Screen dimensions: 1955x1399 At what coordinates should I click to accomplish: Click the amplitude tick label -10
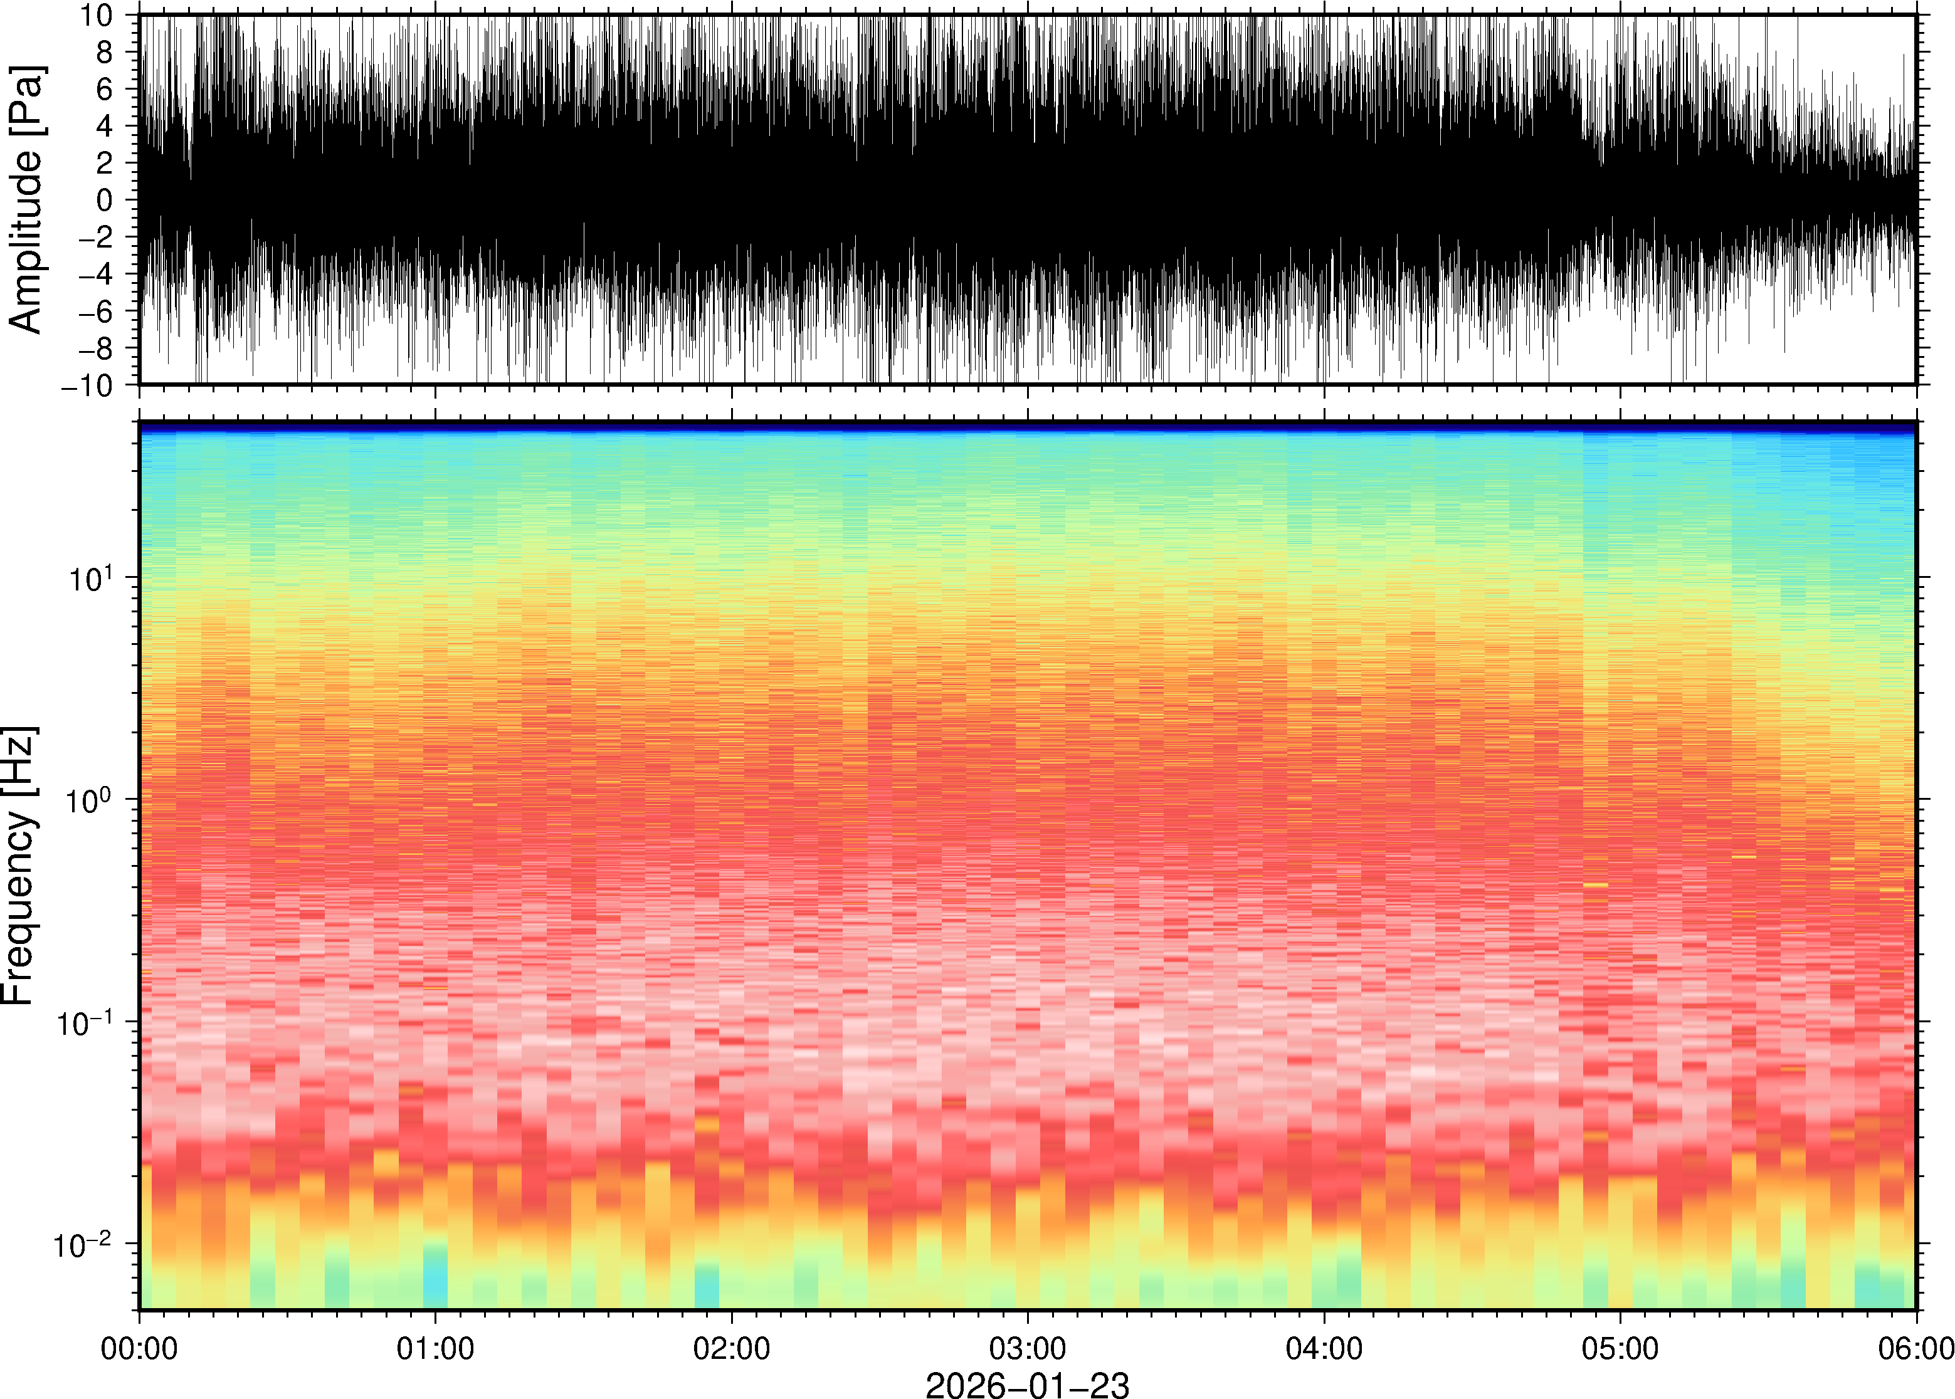pyautogui.click(x=87, y=385)
